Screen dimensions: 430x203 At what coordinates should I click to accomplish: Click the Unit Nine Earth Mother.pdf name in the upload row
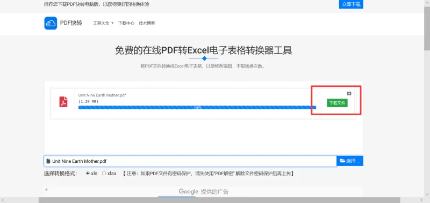102,95
